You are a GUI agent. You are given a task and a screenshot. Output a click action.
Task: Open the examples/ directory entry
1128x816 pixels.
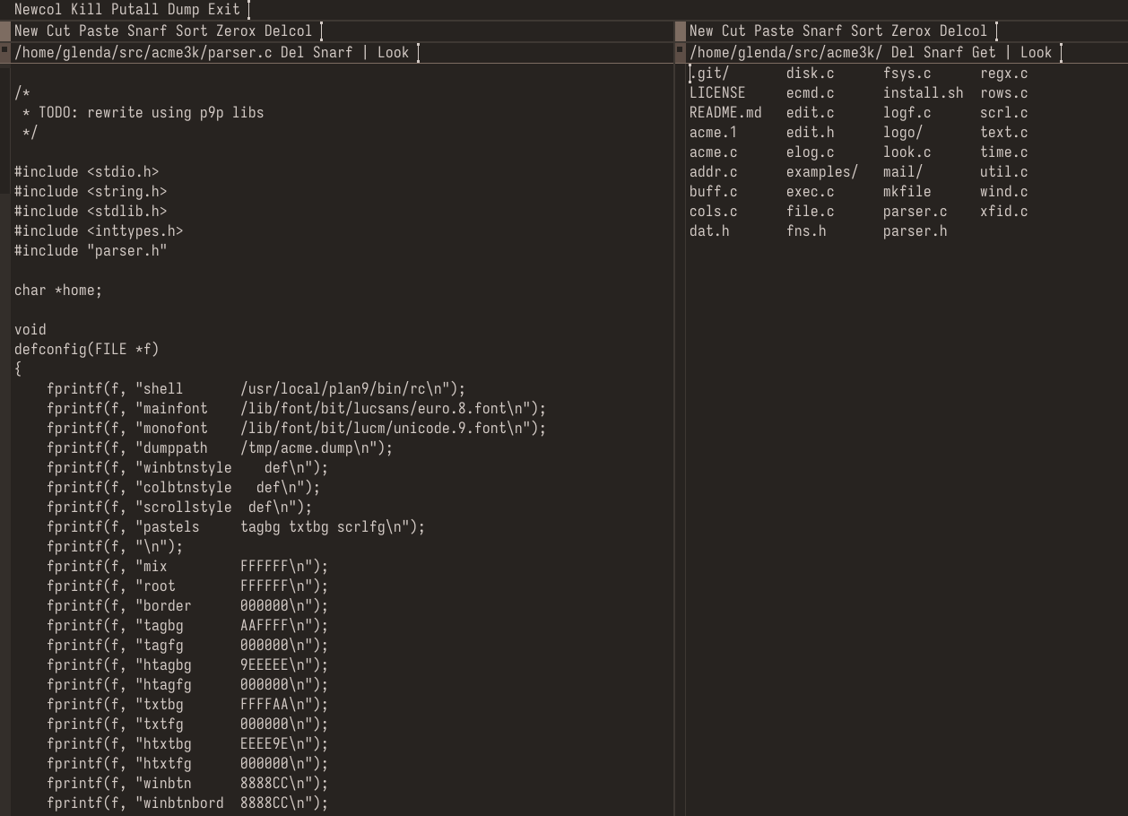click(822, 172)
